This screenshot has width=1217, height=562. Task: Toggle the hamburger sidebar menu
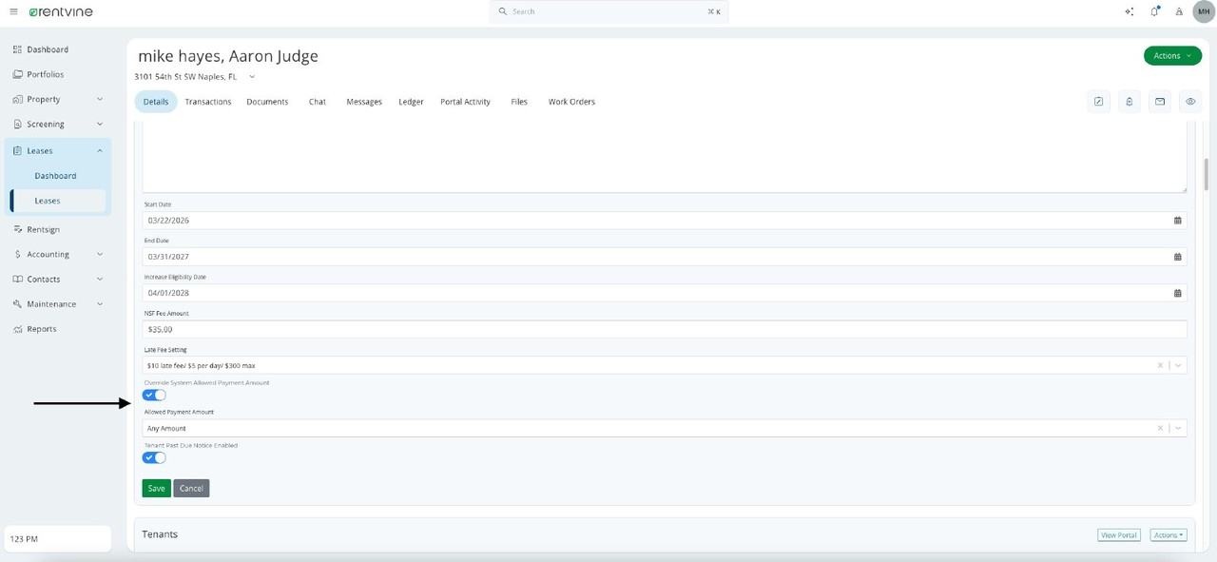13,11
